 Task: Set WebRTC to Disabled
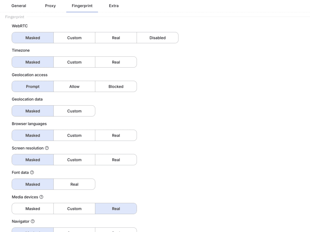[x=157, y=38]
